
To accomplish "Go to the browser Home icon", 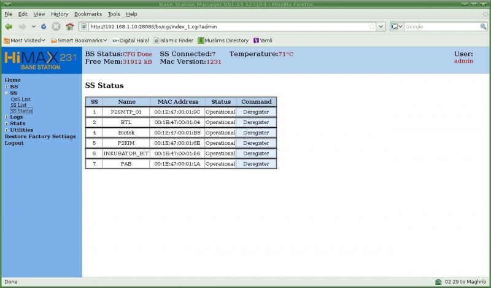I will click(x=69, y=26).
